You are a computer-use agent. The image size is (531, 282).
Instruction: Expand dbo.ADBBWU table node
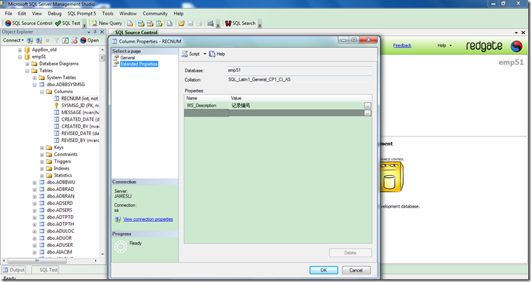pyautogui.click(x=34, y=183)
